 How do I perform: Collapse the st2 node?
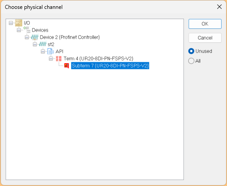pyautogui.click(x=35, y=44)
